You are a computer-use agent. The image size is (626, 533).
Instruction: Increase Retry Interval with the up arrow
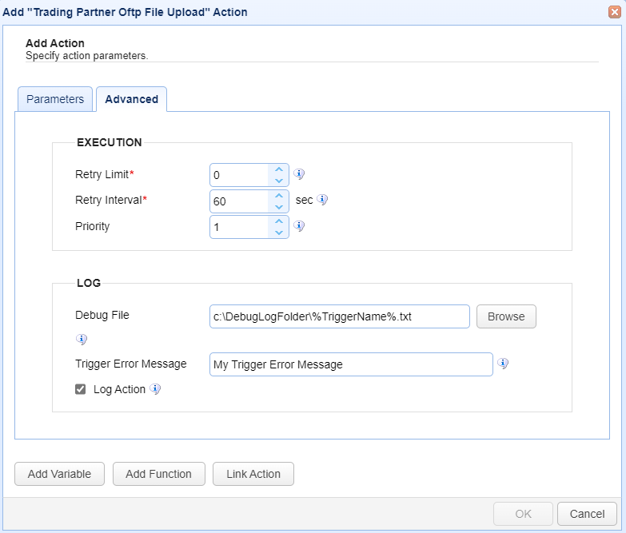(279, 196)
